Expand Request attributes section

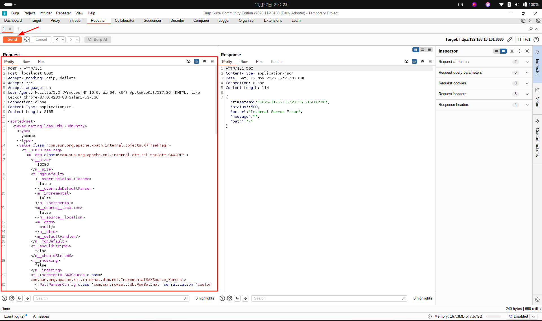(527, 62)
